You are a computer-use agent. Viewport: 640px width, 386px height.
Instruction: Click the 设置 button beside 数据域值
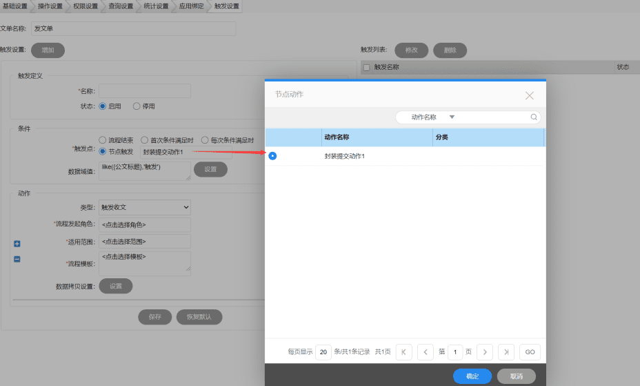point(210,169)
